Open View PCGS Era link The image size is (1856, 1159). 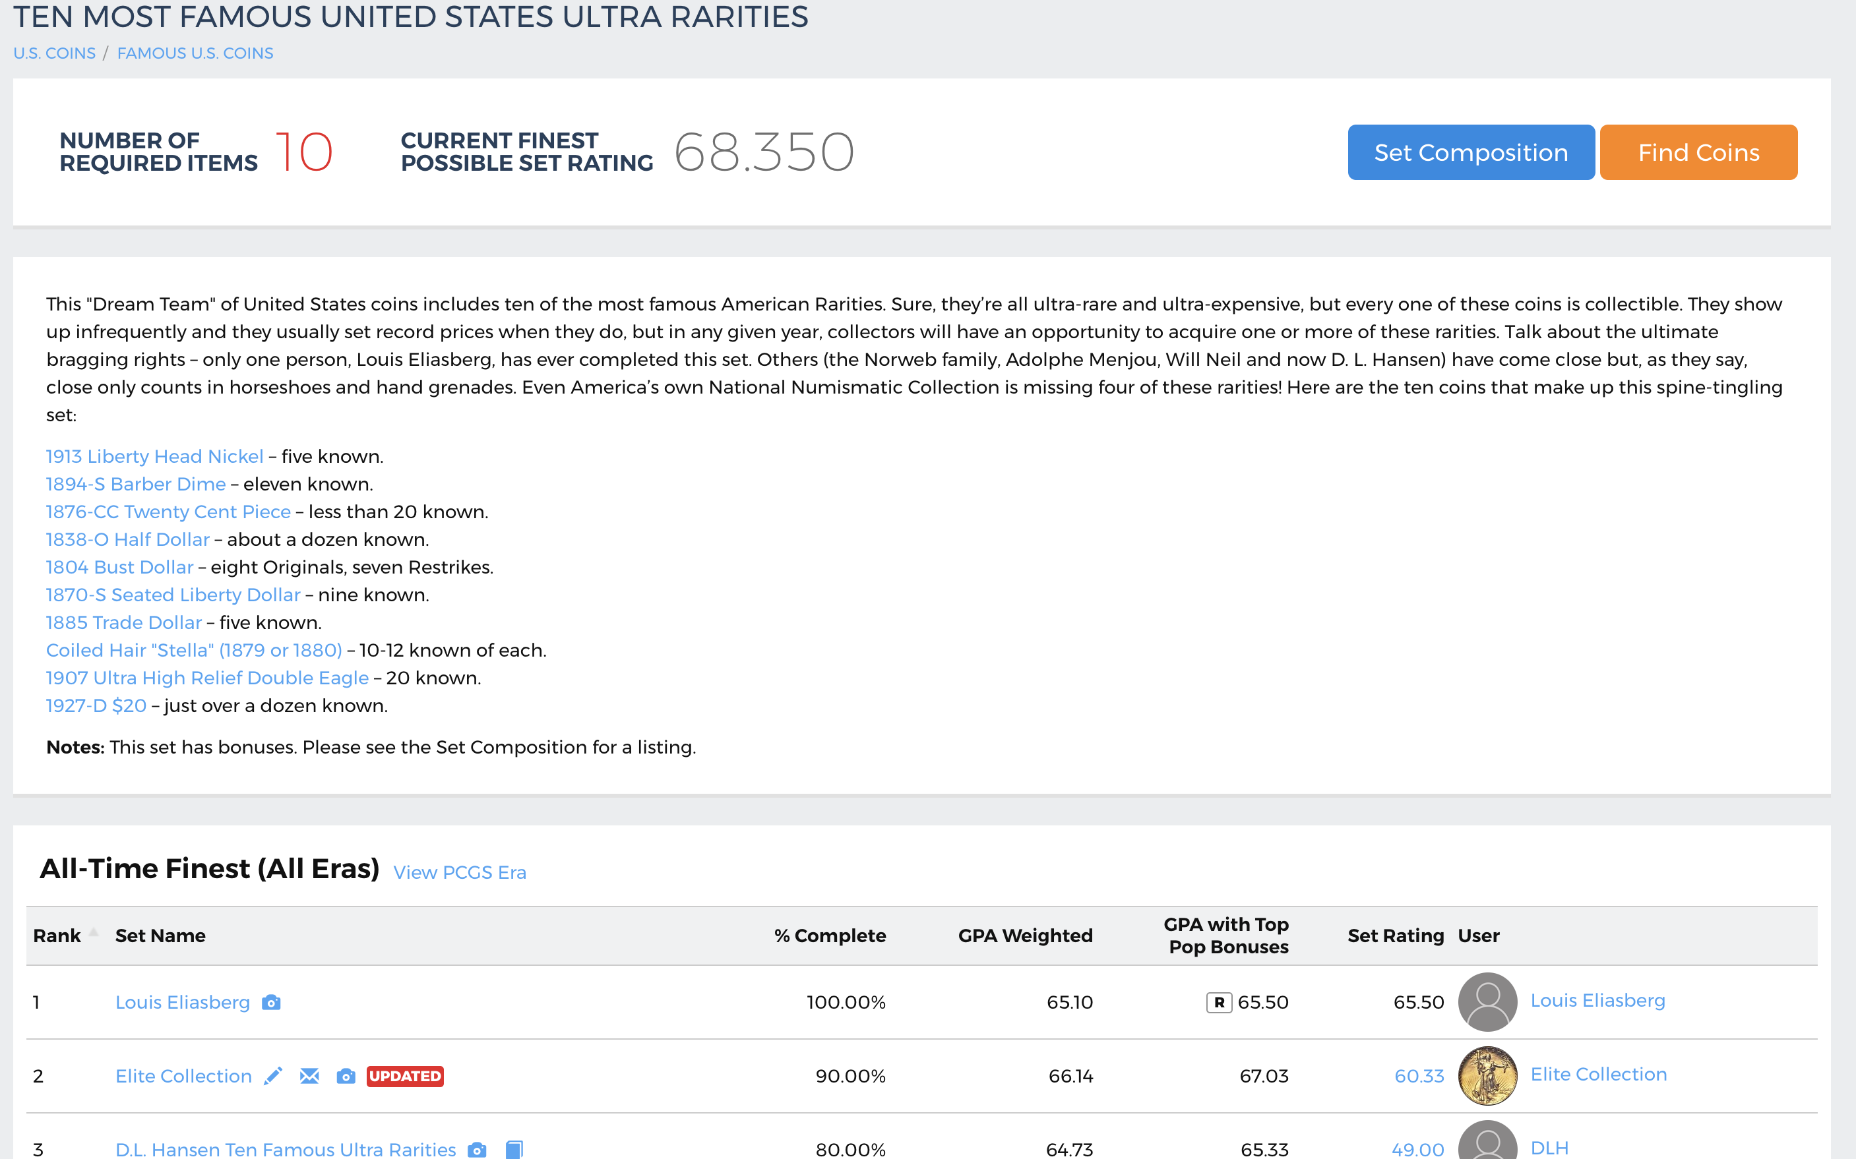point(459,872)
